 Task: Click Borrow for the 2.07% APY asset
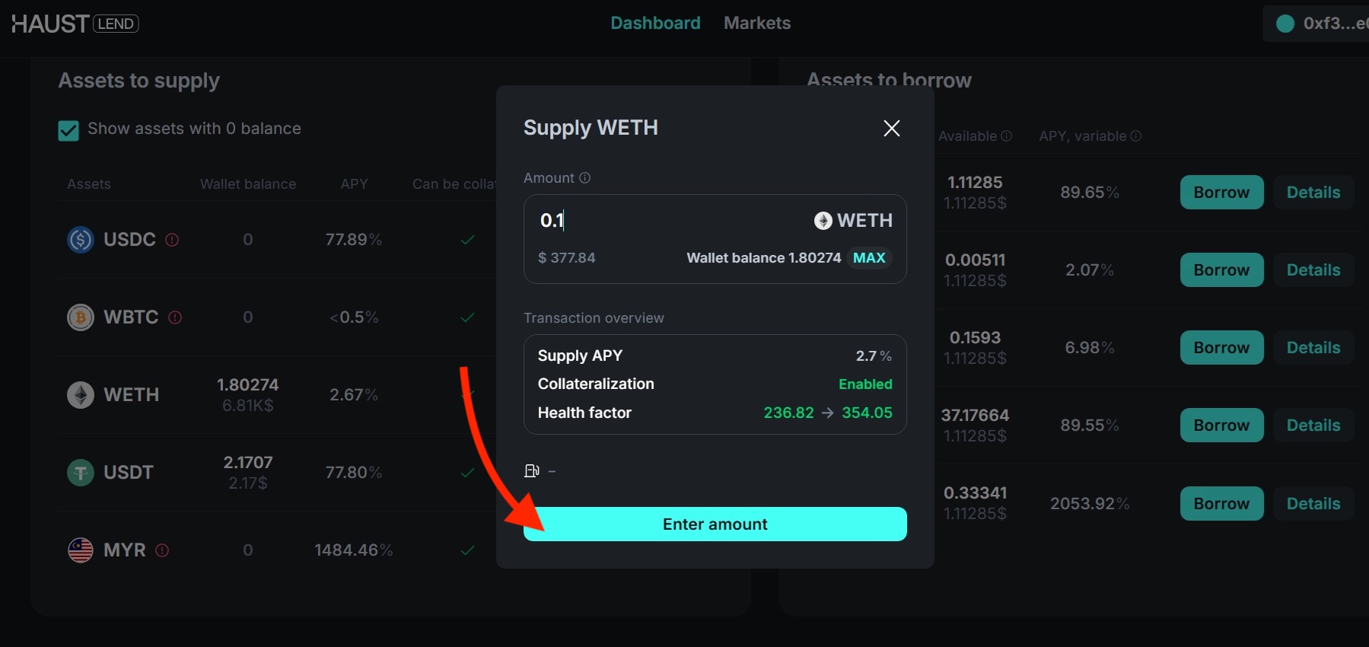click(x=1221, y=270)
